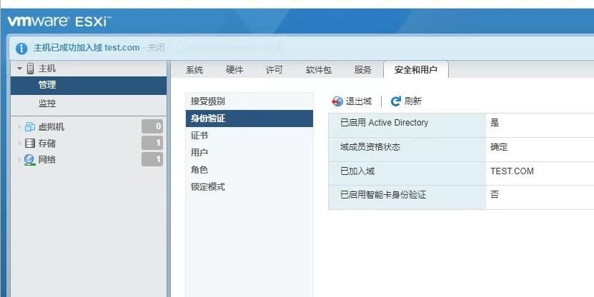Click the storage icon
This screenshot has width=594, height=297.
coord(29,143)
